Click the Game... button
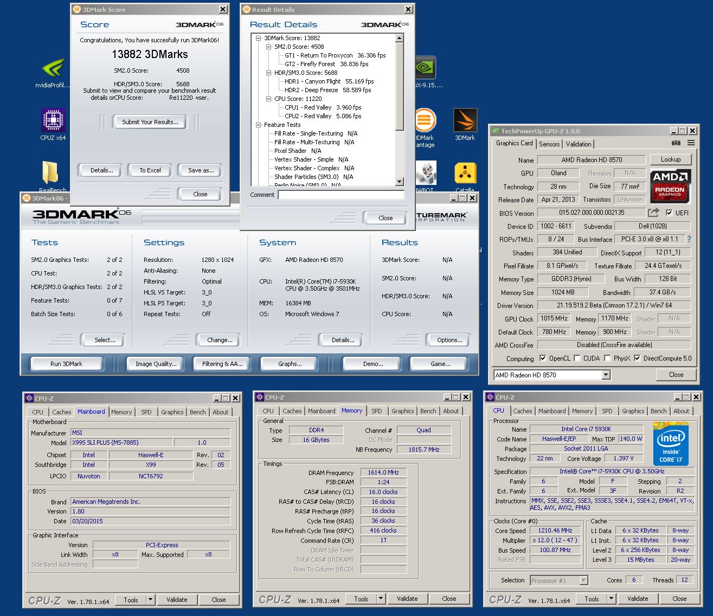Screen dimensions: 713x616 pos(440,364)
